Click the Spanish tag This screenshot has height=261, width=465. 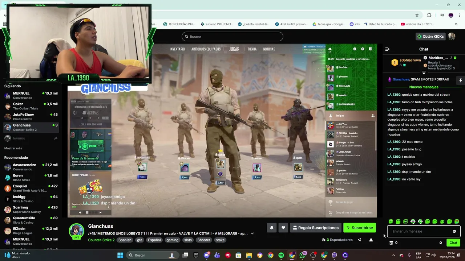tap(125, 240)
